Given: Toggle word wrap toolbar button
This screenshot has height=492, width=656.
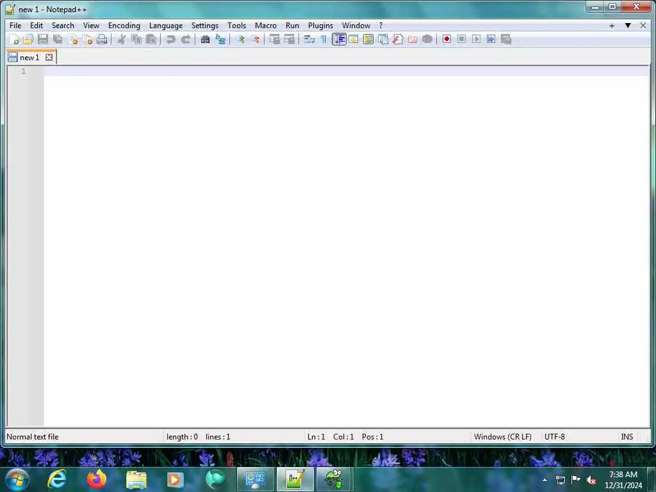Looking at the screenshot, I should point(309,39).
